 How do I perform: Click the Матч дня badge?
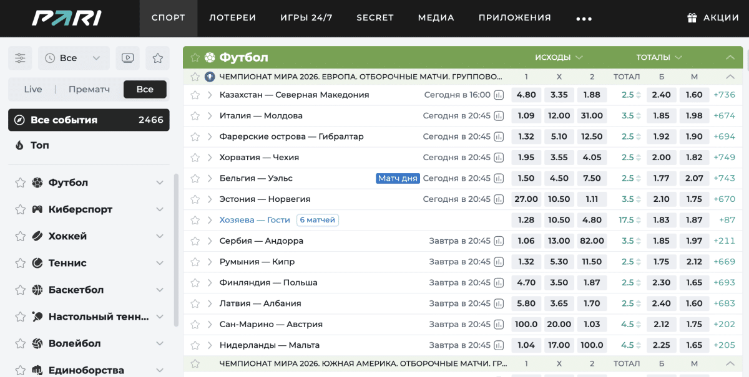tap(398, 178)
